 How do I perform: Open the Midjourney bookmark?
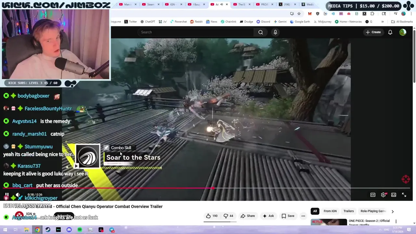[322, 22]
